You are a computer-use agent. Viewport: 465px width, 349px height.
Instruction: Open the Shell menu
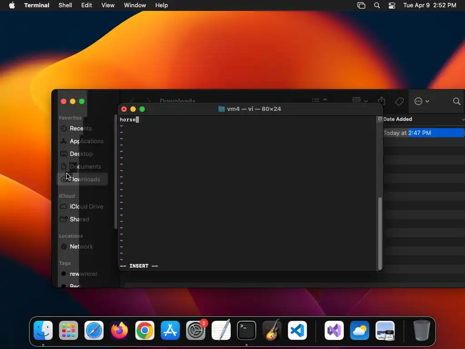tap(65, 5)
